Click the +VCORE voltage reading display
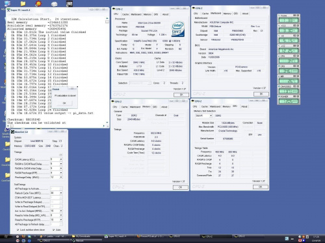This screenshot has width=325, height=243. (289, 21)
